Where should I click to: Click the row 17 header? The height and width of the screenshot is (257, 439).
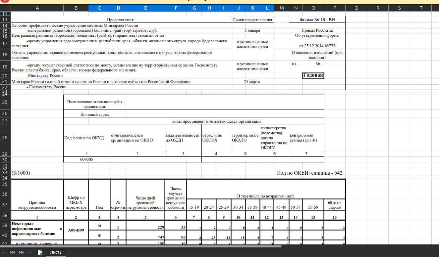tap(5, 44)
